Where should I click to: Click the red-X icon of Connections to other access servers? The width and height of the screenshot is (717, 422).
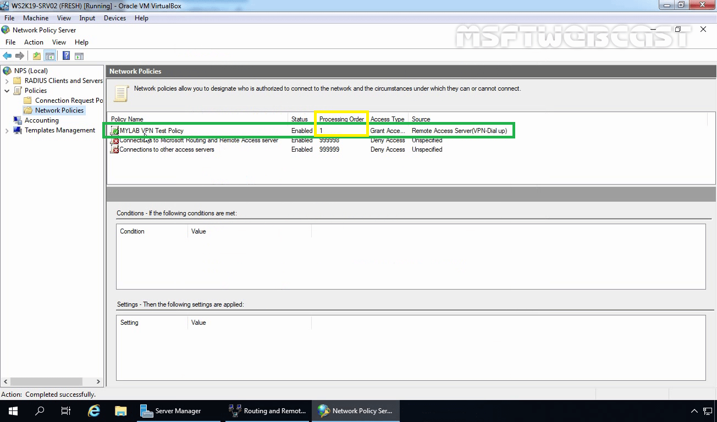(x=114, y=149)
